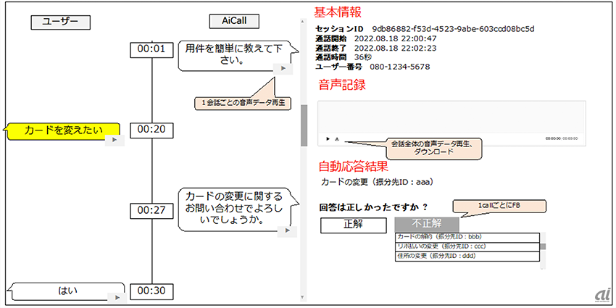Click the 00:01 timeline marker
This screenshot has width=616, height=308.
pyautogui.click(x=151, y=49)
